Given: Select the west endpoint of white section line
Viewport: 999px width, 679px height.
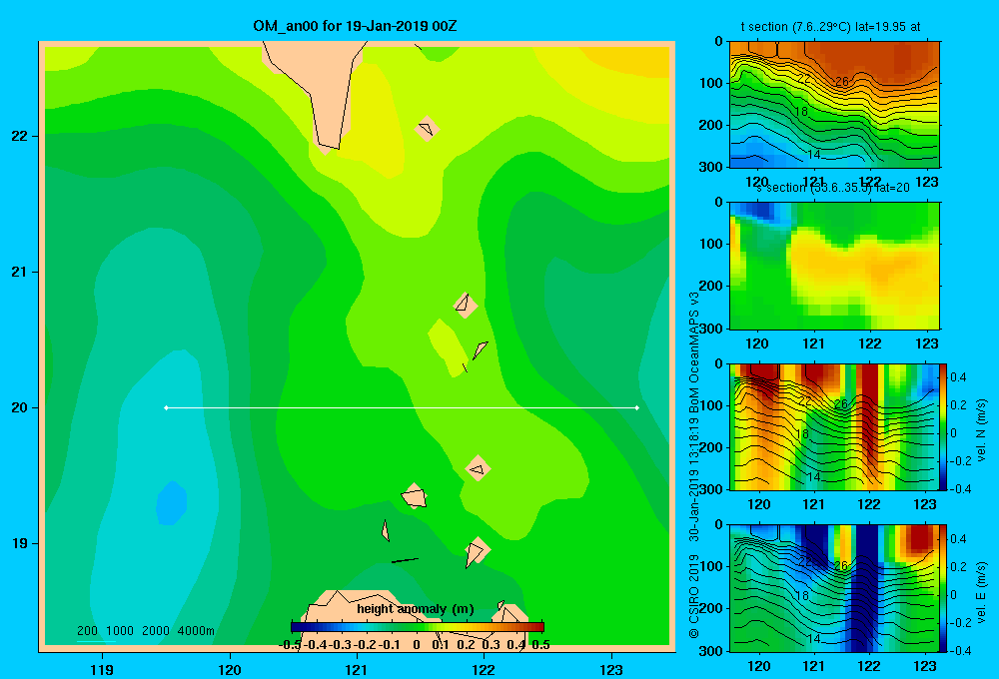Looking at the screenshot, I should (x=166, y=407).
